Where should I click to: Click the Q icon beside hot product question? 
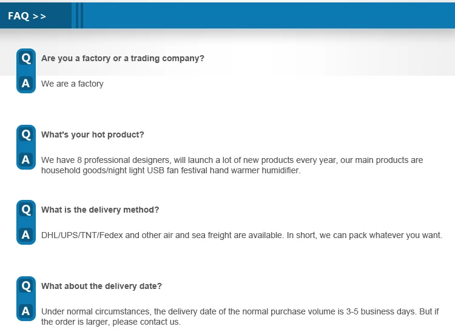click(x=25, y=134)
